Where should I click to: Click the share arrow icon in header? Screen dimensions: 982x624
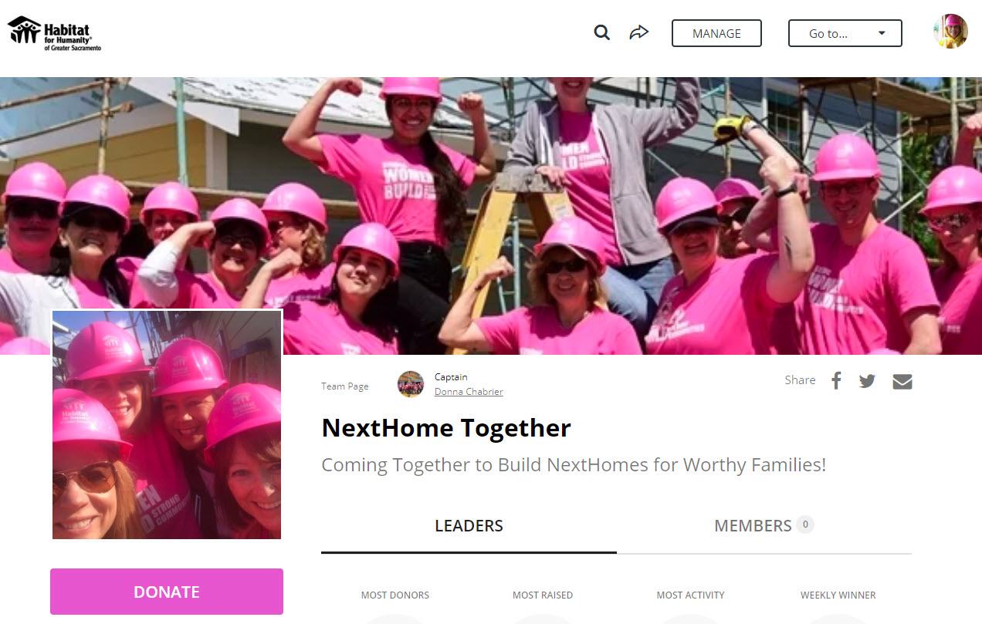click(638, 32)
